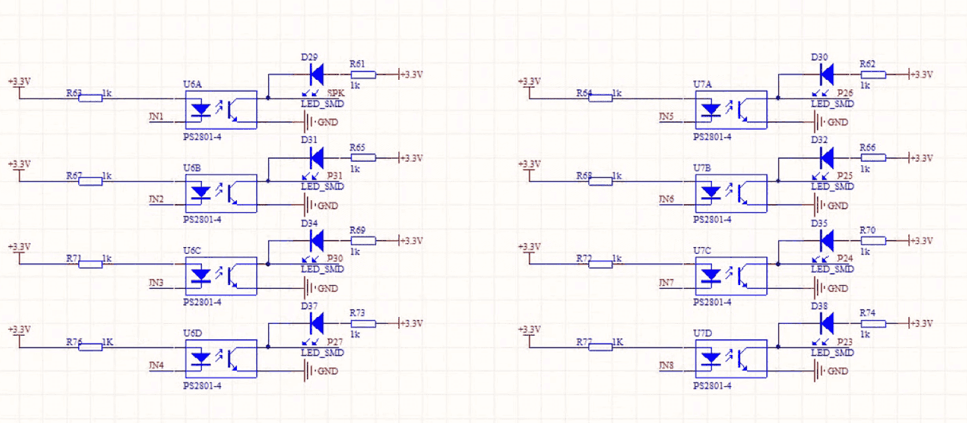The height and width of the screenshot is (423, 967).
Task: Click +3.3V power port beside R61
Action: pyautogui.click(x=411, y=74)
